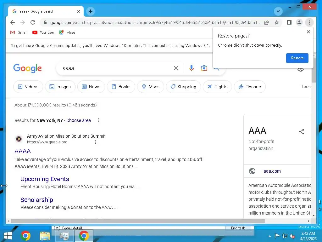The height and width of the screenshot is (242, 322).
Task: Click the browser forward arrow
Action: 23,22
